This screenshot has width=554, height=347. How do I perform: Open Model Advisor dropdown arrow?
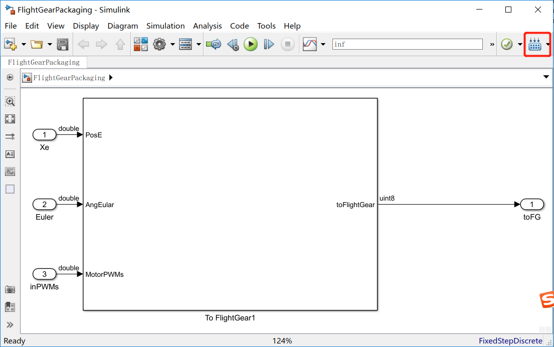pyautogui.click(x=520, y=45)
